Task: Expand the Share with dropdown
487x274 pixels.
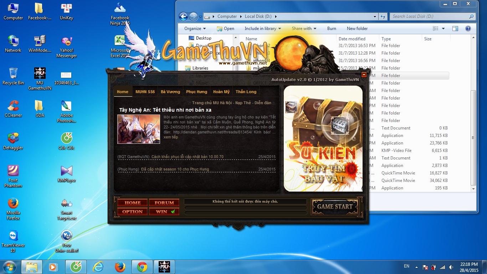Action: [304, 29]
